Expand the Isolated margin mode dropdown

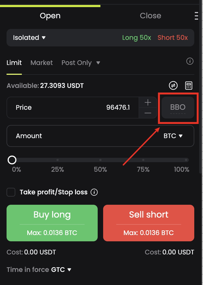pos(29,38)
